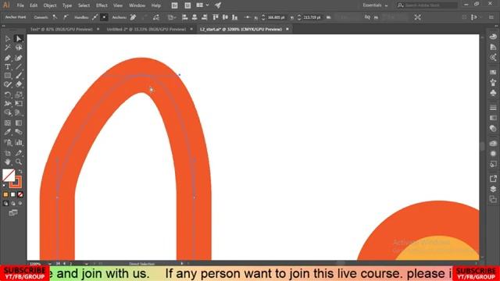Image resolution: width=500 pixels, height=281 pixels.
Task: Convert selected anchor to corner
Action: [x=55, y=17]
